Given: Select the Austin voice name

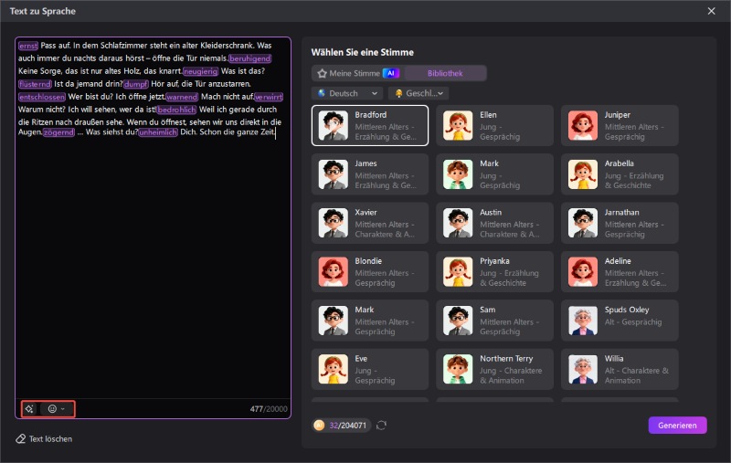Looking at the screenshot, I should coord(491,212).
